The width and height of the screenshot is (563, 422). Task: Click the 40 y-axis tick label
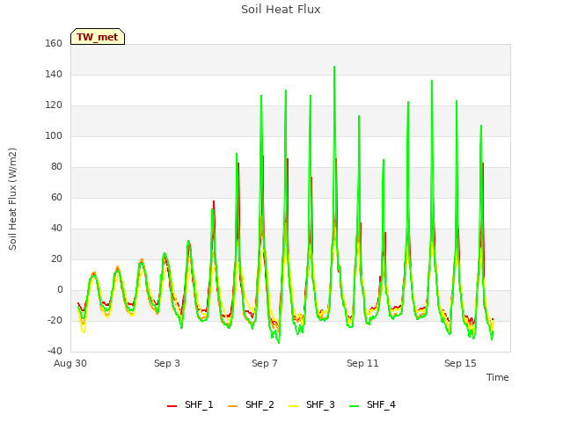coord(56,229)
